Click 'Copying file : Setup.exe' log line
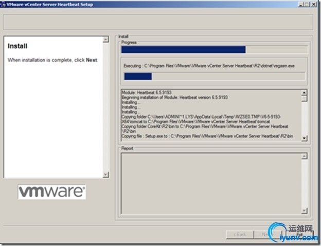 [x=207, y=136]
